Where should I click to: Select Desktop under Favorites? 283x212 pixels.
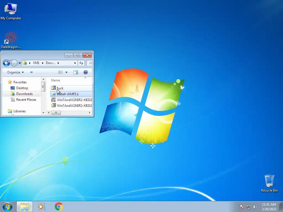click(x=20, y=88)
